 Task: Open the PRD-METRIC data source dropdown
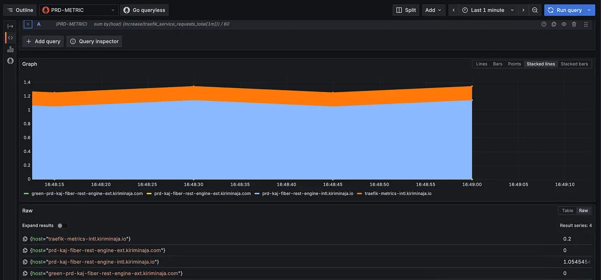79,10
